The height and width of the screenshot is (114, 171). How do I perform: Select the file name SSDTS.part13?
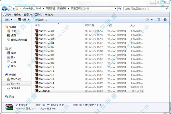click(46, 79)
